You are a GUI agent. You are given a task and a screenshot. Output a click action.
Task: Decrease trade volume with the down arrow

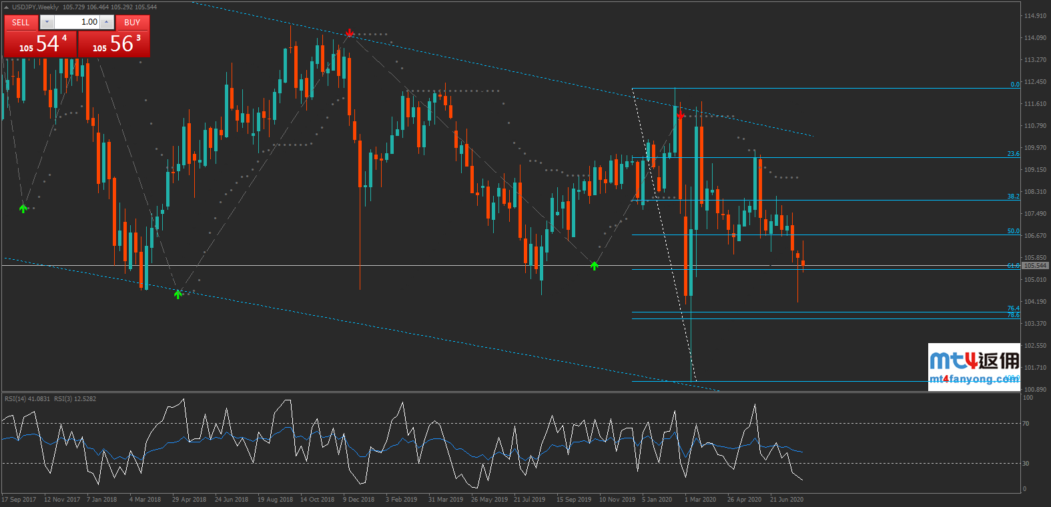[47, 22]
